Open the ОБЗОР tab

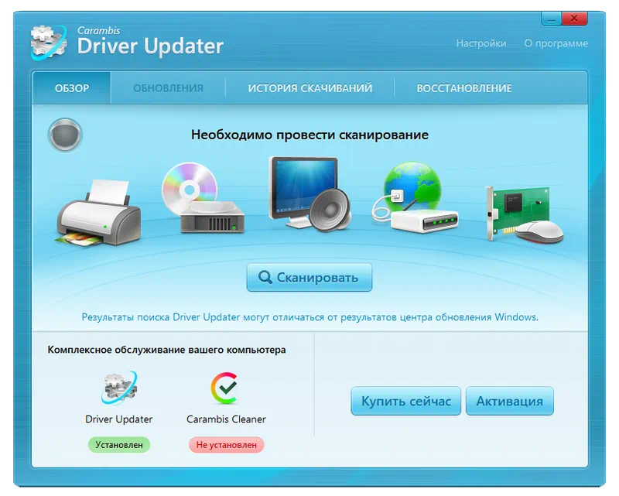click(71, 87)
